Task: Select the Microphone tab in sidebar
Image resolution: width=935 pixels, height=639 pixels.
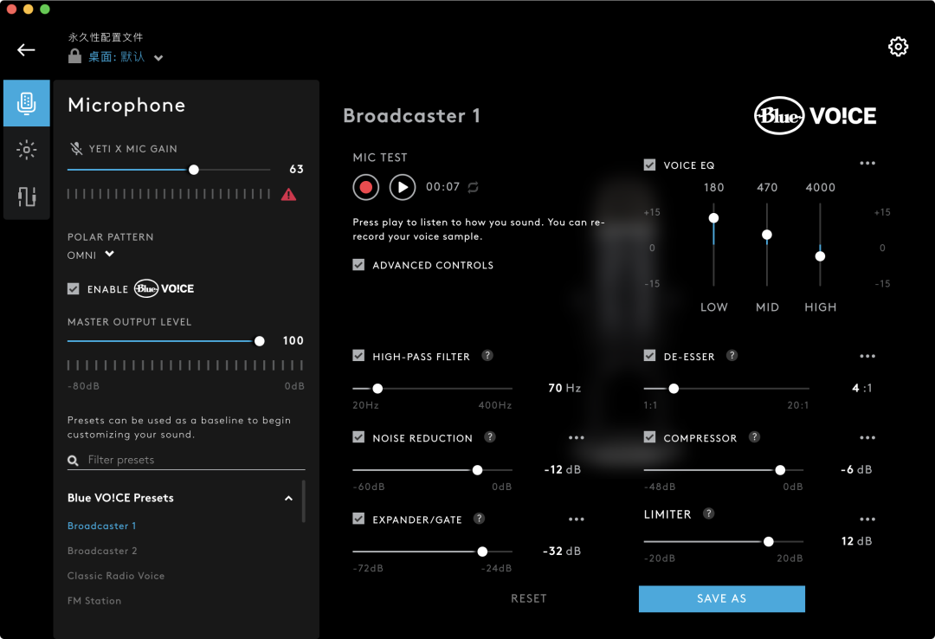Action: coord(26,103)
